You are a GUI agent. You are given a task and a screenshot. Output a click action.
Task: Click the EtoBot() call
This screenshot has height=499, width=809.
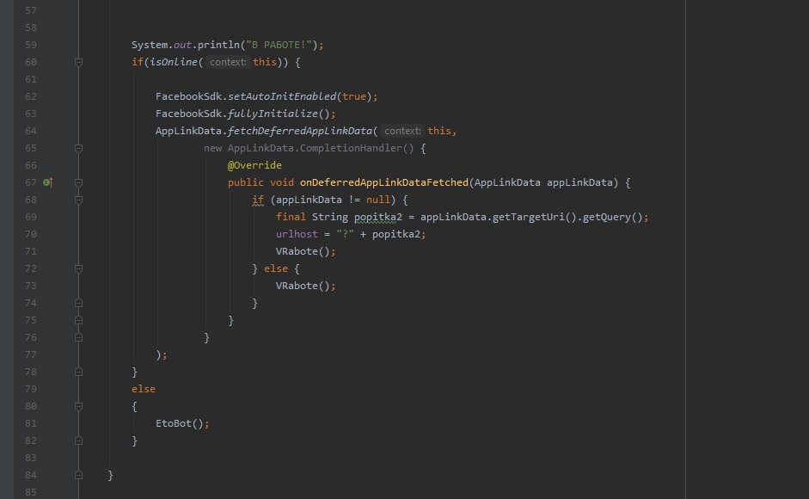(x=180, y=423)
